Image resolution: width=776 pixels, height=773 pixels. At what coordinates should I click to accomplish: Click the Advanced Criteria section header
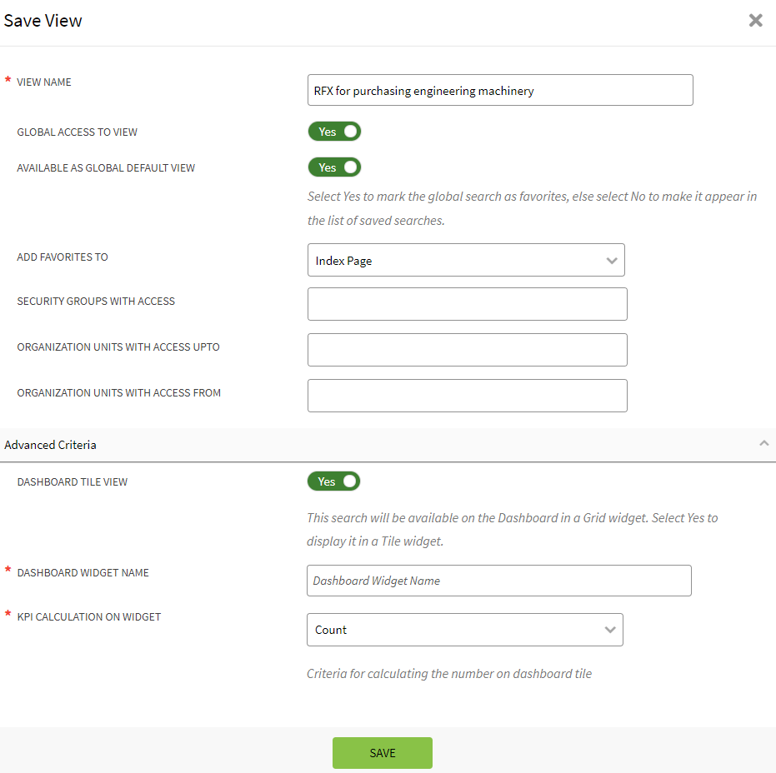click(50, 445)
